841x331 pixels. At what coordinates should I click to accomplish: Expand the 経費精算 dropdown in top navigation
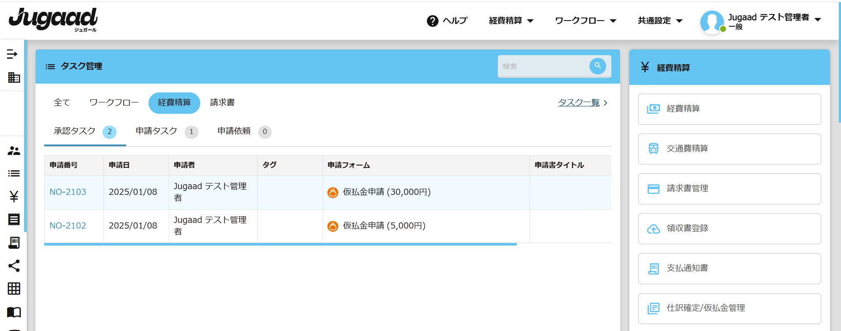coord(511,21)
